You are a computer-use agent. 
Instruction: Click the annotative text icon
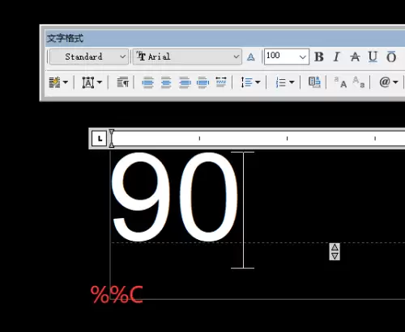tap(251, 57)
